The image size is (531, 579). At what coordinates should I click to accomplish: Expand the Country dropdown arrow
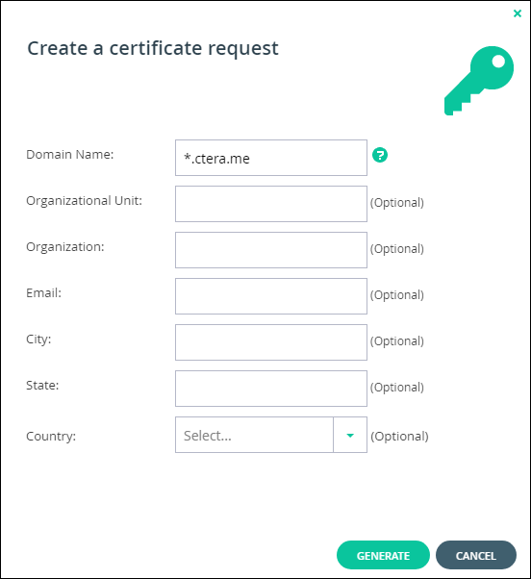click(x=350, y=435)
